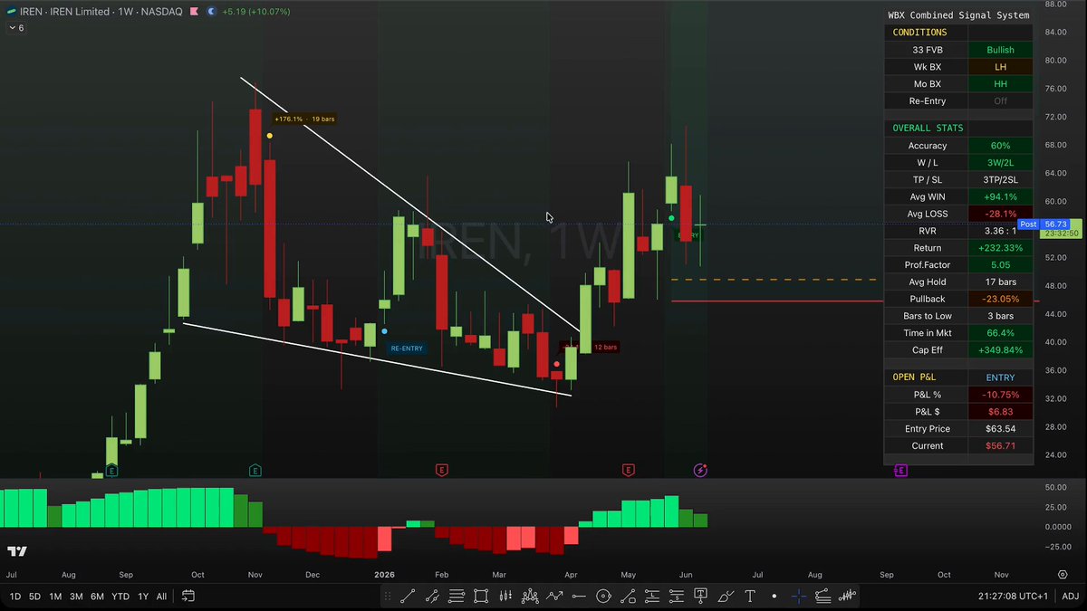Toggle the dark mode moon indicator
The height and width of the screenshot is (611, 1087).
click(211, 13)
